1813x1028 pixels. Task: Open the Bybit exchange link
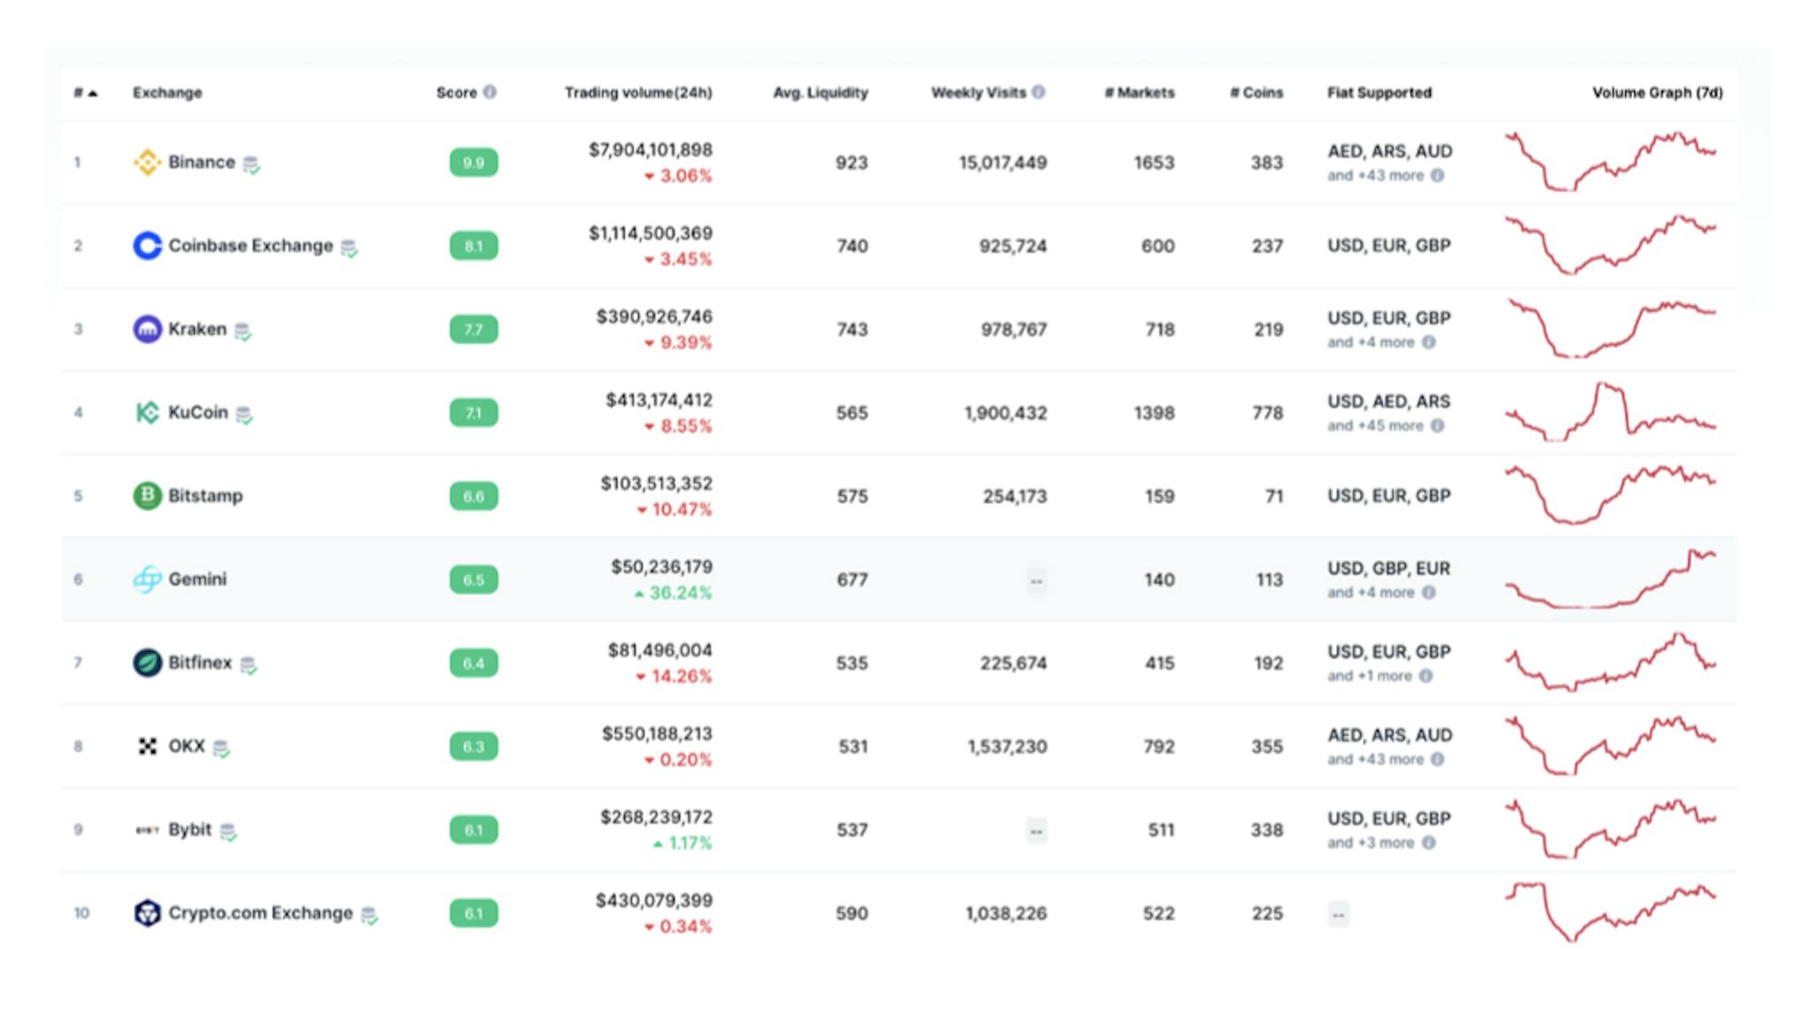[x=190, y=830]
